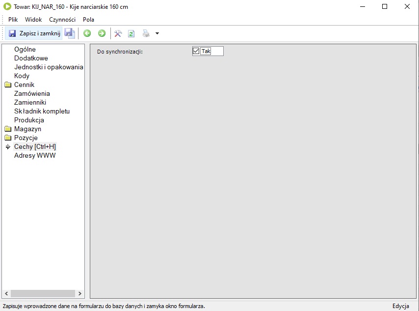Open the Pola menu
The width and height of the screenshot is (419, 311).
88,20
